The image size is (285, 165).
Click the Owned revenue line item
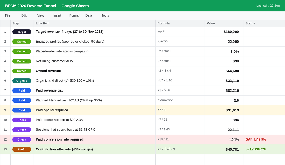tap(95, 71)
